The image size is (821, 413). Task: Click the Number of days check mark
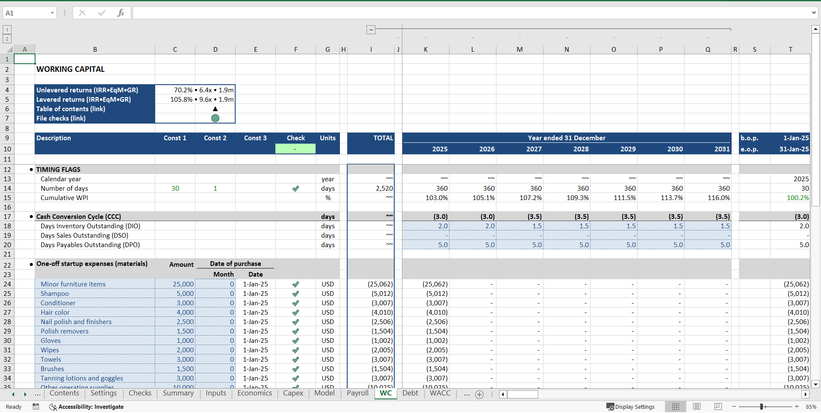click(295, 189)
